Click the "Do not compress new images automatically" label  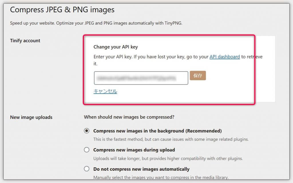click(x=141, y=169)
